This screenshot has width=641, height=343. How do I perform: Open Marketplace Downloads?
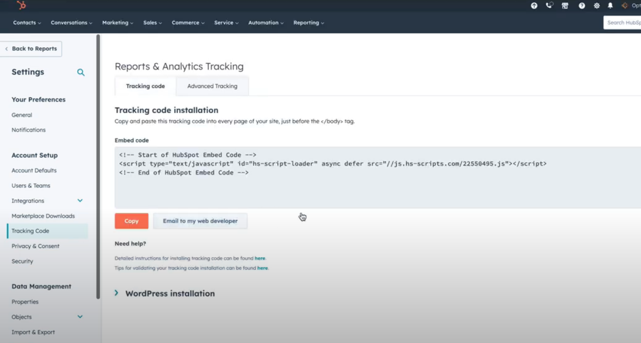[43, 216]
